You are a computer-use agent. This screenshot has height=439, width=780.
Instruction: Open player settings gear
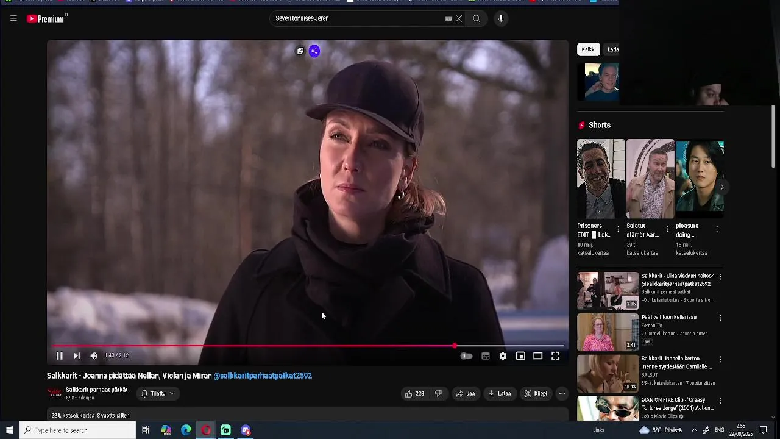tap(503, 356)
